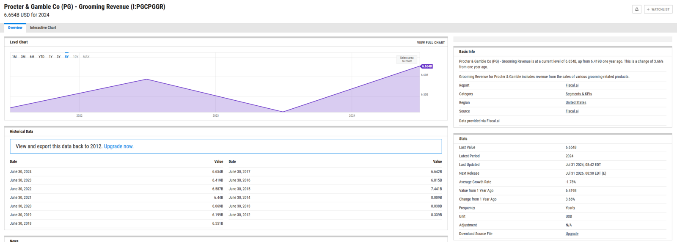Select the 5Y chart range
Viewport: 677px width, 242px height.
(67, 57)
